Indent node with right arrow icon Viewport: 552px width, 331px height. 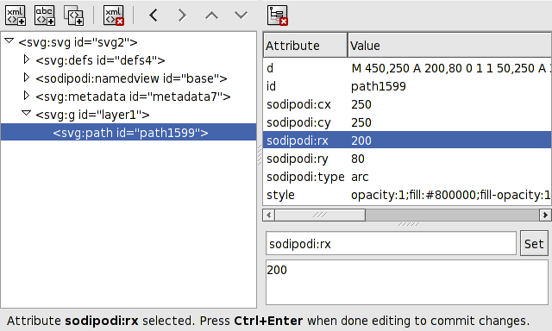182,16
